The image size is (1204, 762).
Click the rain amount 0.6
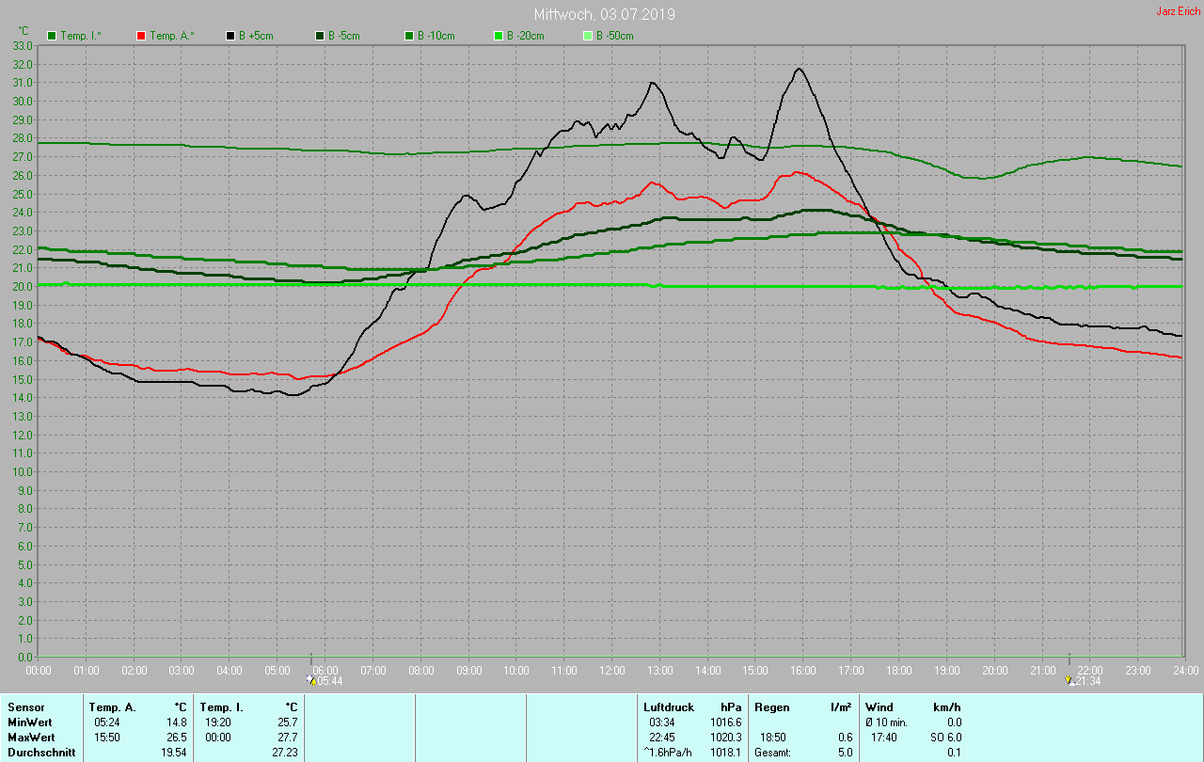tap(845, 737)
